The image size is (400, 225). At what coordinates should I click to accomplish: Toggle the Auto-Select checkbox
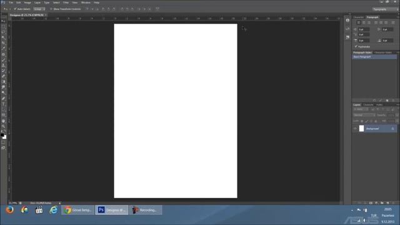(x=15, y=9)
